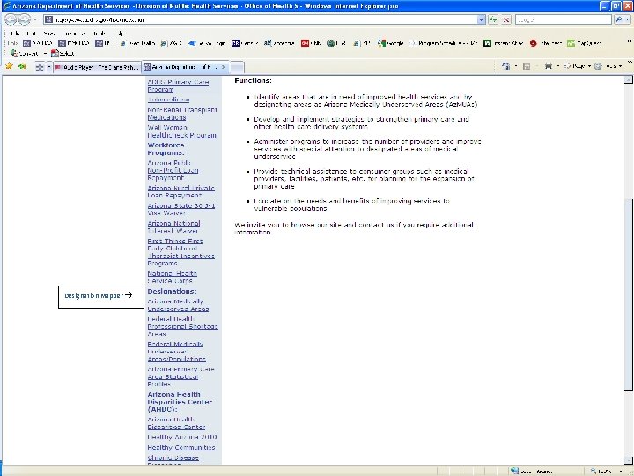Switch to the Audio Player tab
Image resolution: width=634 pixels, height=476 pixels.
(x=97, y=67)
